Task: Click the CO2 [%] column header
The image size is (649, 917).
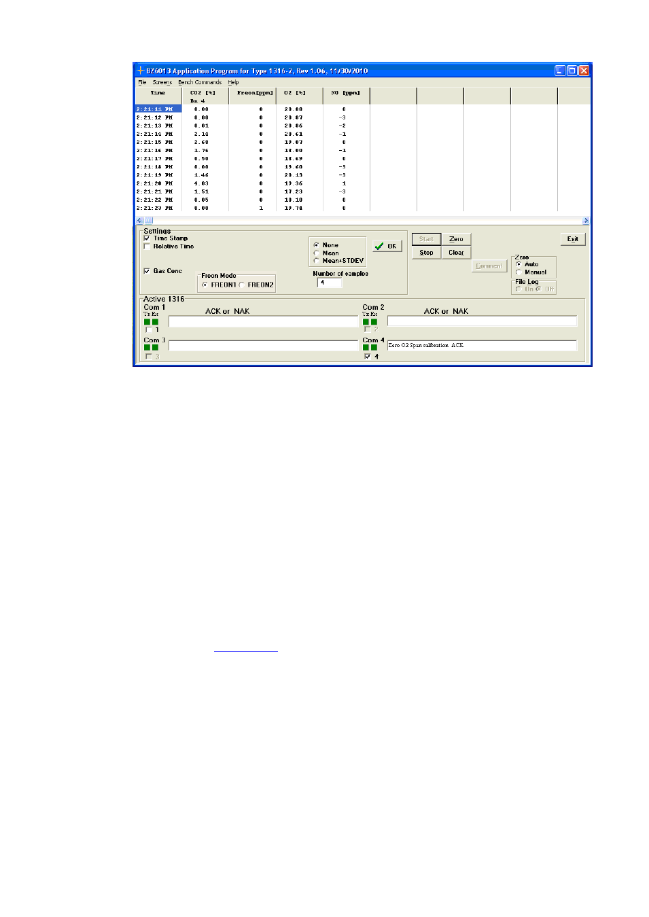Action: point(205,96)
